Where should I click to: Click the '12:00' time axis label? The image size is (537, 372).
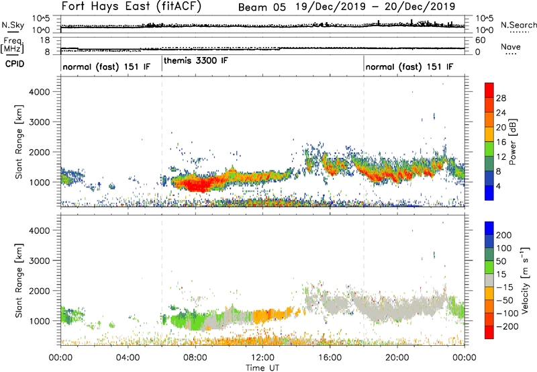click(262, 358)
